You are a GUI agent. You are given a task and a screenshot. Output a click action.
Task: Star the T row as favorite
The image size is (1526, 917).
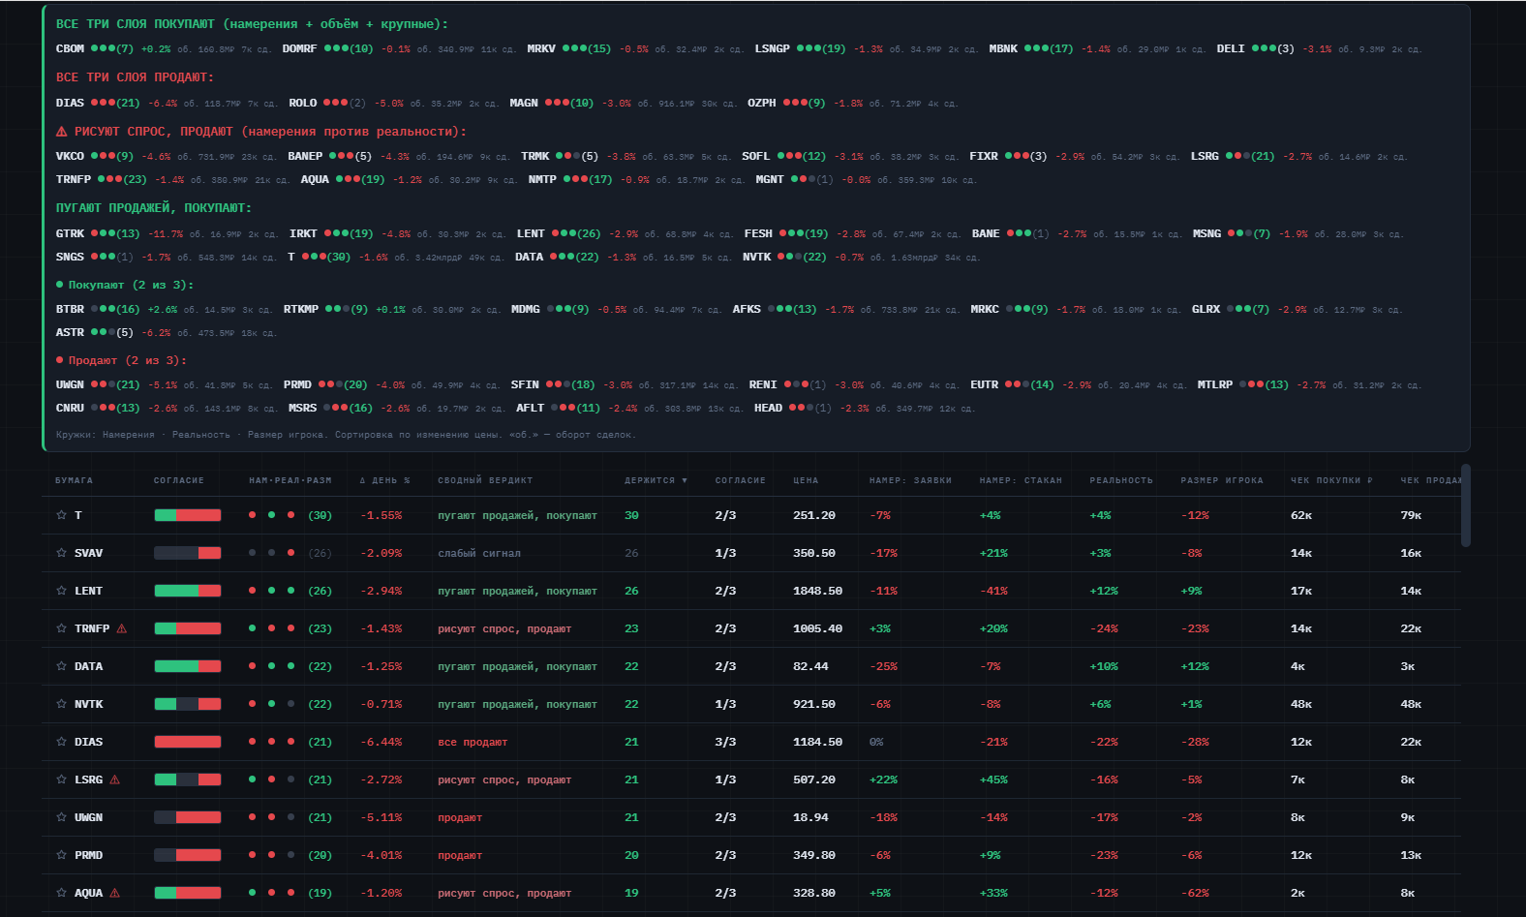pos(61,515)
